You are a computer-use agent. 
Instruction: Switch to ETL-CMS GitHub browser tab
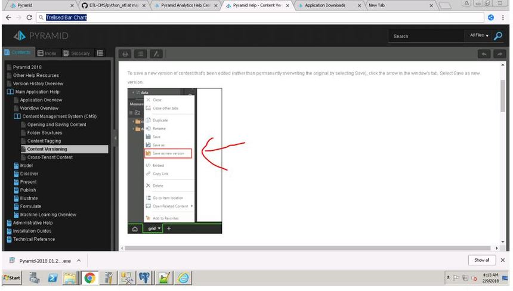coord(113,5)
